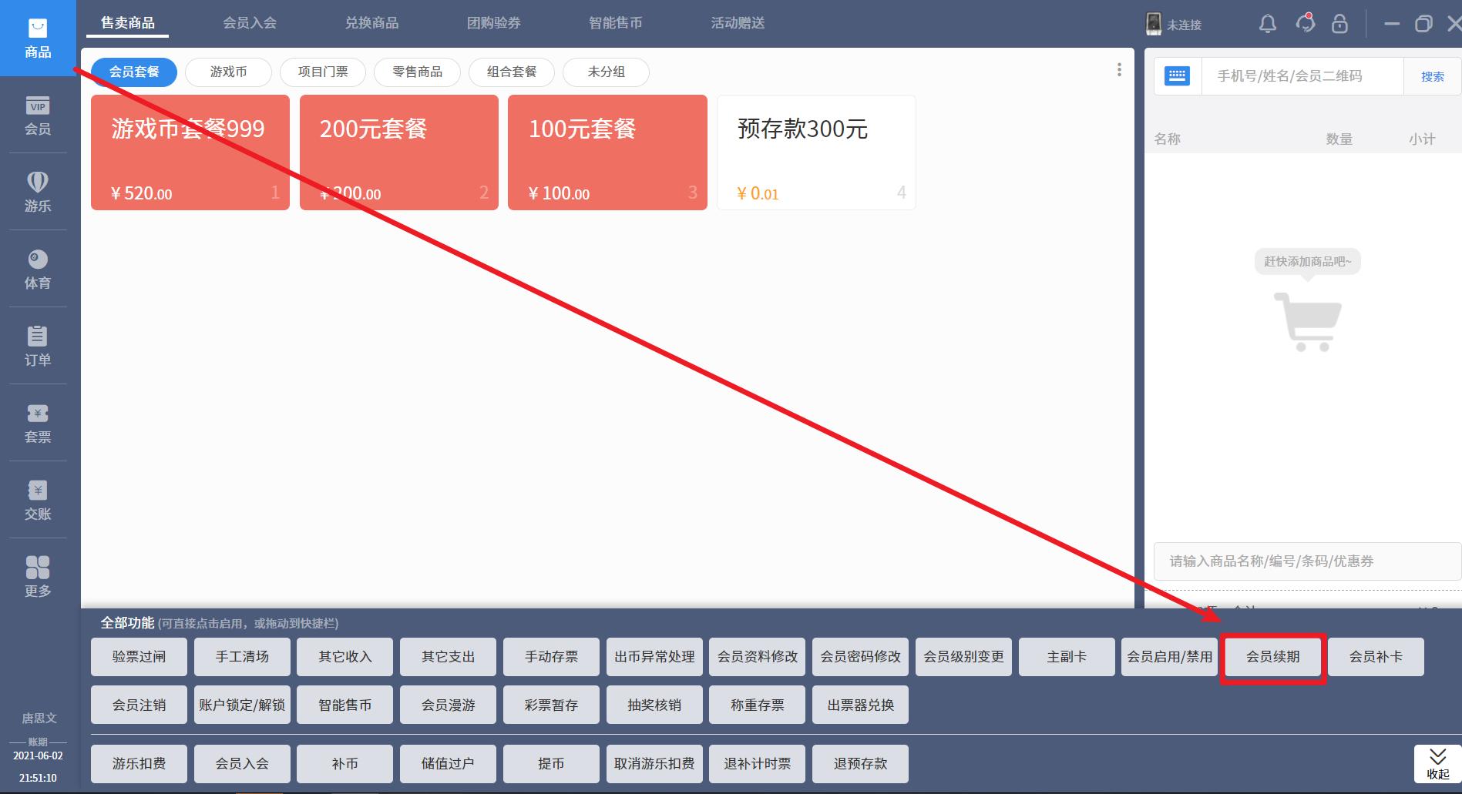Click the 手工清场 function button
1462x794 pixels.
[242, 657]
